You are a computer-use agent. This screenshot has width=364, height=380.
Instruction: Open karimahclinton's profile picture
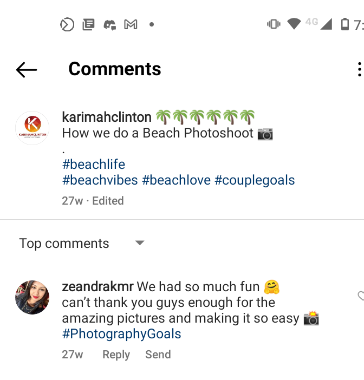tap(32, 128)
